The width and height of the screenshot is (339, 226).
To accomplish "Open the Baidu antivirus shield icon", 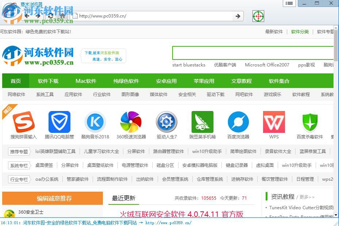I will click(x=310, y=122).
